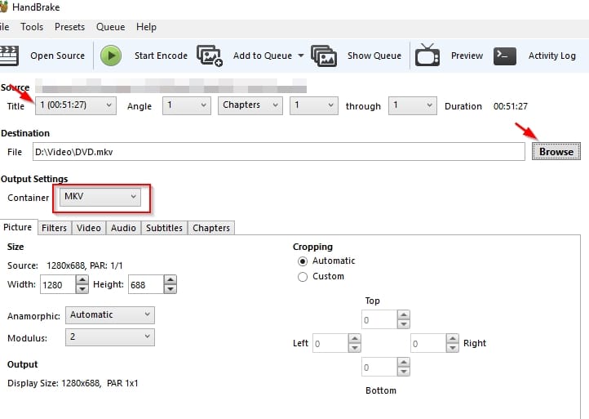
Task: Click the Preview television icon
Action: pyautogui.click(x=427, y=56)
